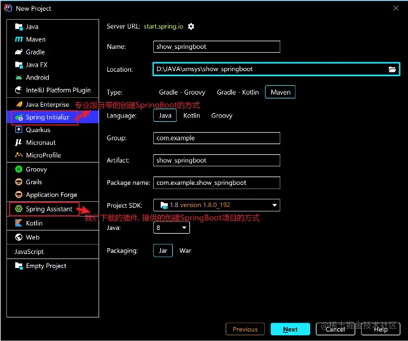
Task: Click the Maven 'm' icon in sidebar
Action: 18,39
